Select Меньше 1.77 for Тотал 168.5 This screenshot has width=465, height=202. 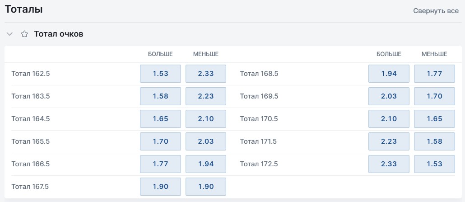click(x=434, y=74)
